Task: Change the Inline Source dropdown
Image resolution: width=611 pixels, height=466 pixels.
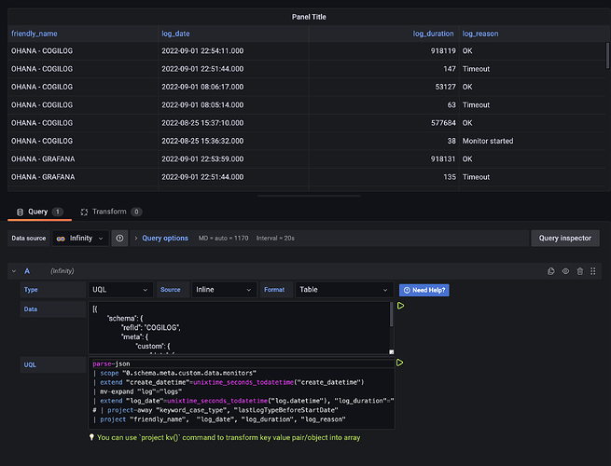Action: pyautogui.click(x=222, y=290)
